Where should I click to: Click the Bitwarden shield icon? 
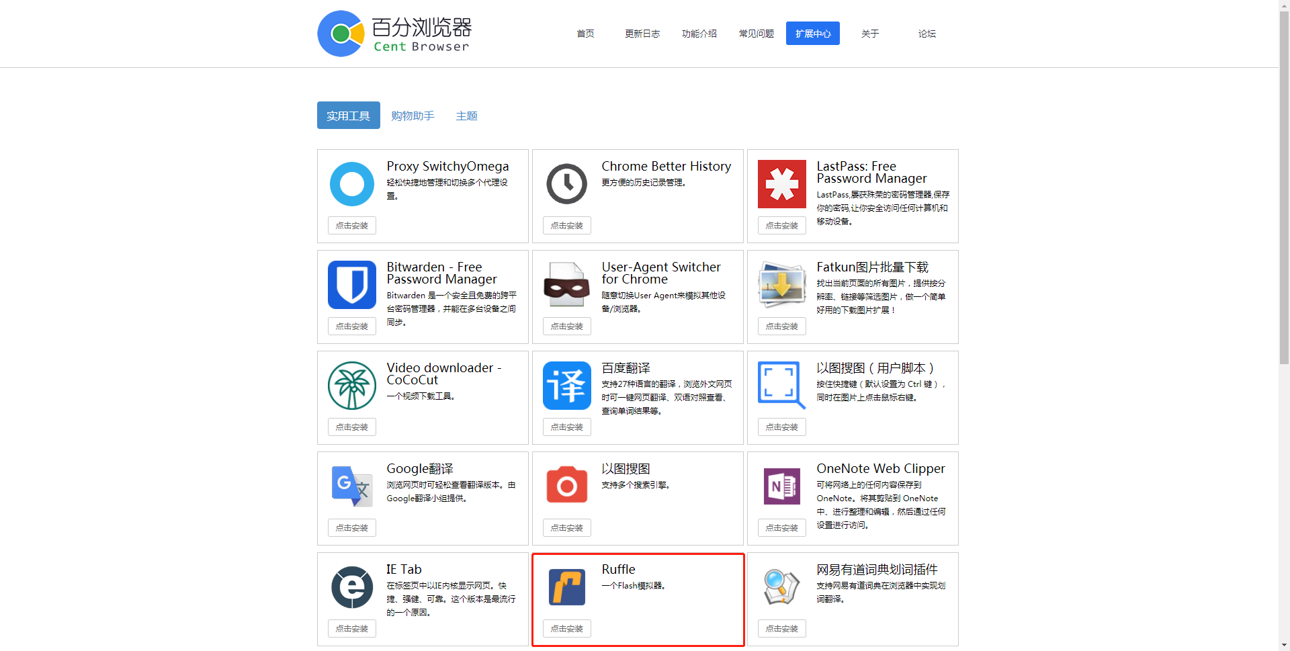pyautogui.click(x=352, y=285)
